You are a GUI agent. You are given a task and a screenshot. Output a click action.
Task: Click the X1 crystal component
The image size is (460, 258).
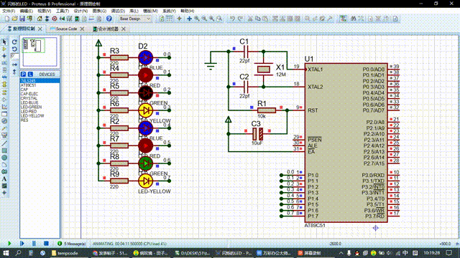tap(264, 70)
